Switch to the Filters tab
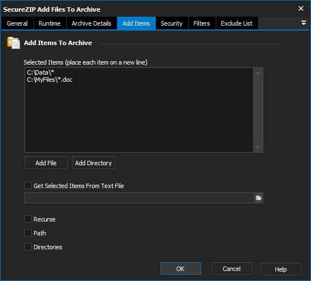 pyautogui.click(x=202, y=23)
